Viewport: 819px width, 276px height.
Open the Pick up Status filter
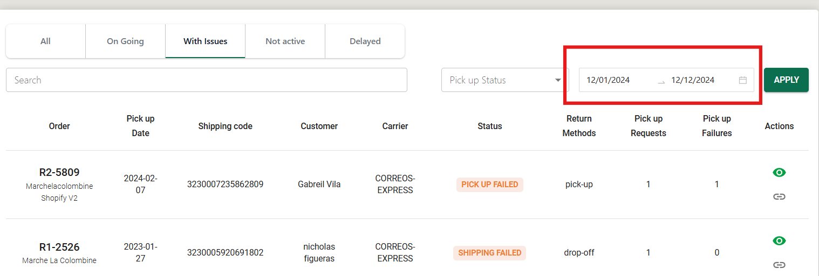tap(505, 80)
